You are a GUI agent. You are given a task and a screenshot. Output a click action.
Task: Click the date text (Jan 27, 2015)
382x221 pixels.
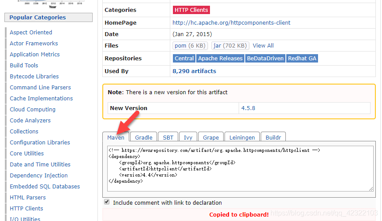point(192,34)
